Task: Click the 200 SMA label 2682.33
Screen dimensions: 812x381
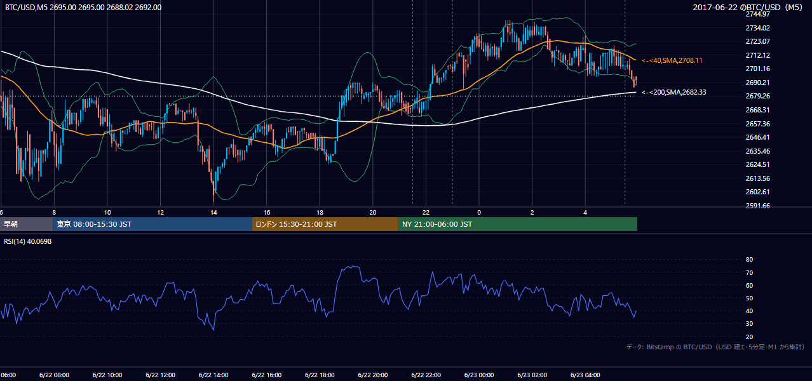Action: coord(674,92)
